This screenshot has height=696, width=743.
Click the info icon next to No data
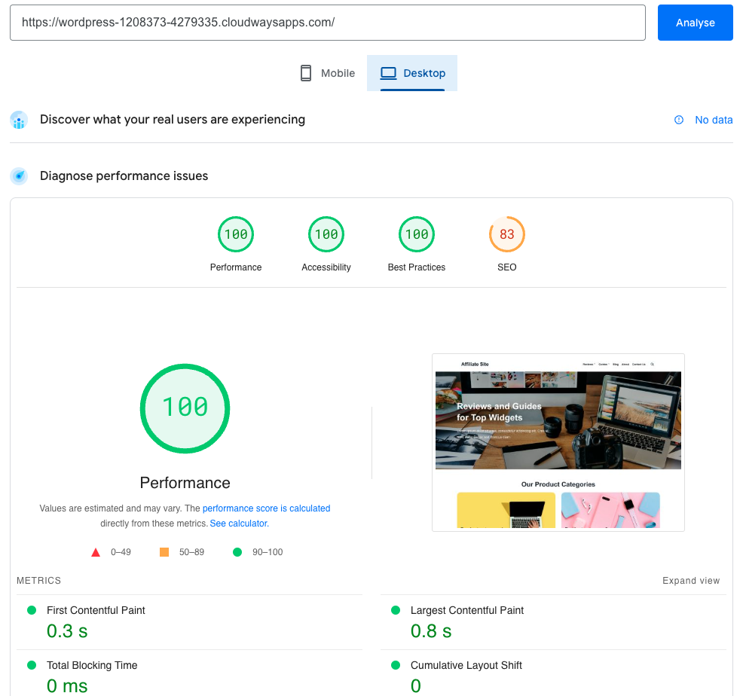(x=678, y=120)
